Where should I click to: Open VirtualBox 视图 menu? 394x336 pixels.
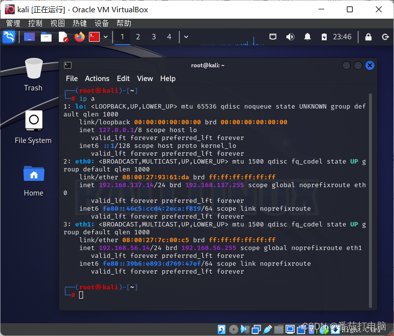coord(57,24)
